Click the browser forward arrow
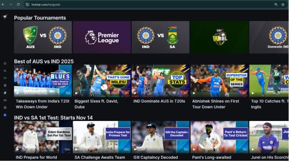Image resolution: width=289 pixels, height=162 pixels. [x=10, y=5]
